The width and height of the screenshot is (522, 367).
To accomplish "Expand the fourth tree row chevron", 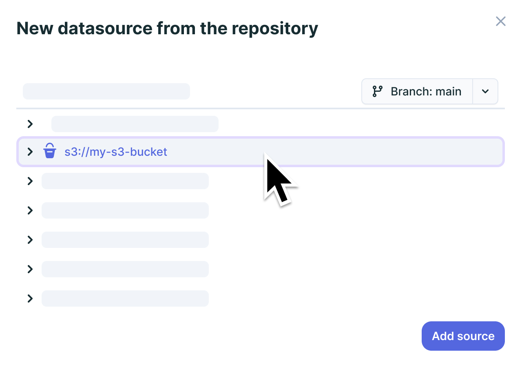I will pos(30,210).
